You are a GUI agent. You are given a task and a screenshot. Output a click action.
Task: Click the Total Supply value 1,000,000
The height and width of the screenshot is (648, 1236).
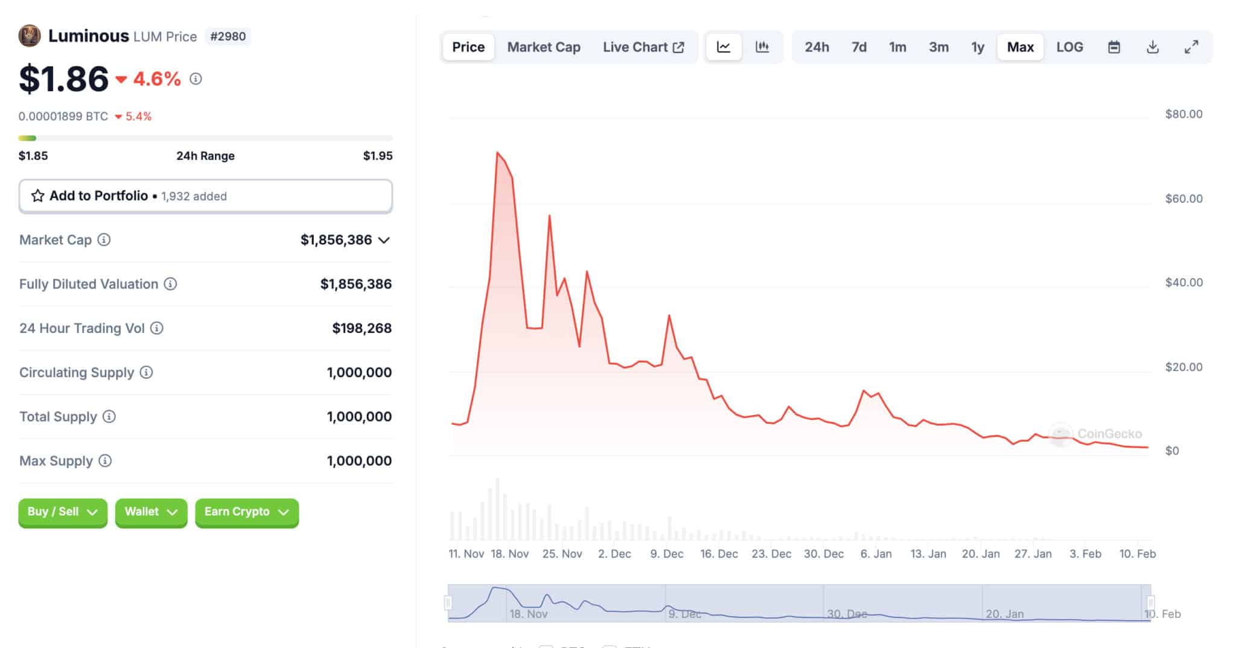359,417
